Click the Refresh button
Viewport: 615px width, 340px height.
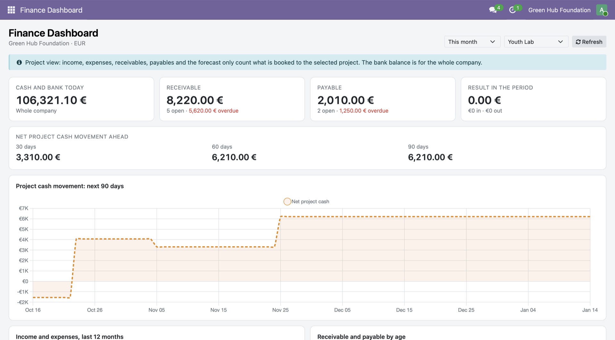[x=589, y=42]
